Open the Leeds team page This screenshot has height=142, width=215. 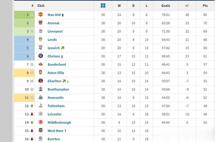[52, 40]
